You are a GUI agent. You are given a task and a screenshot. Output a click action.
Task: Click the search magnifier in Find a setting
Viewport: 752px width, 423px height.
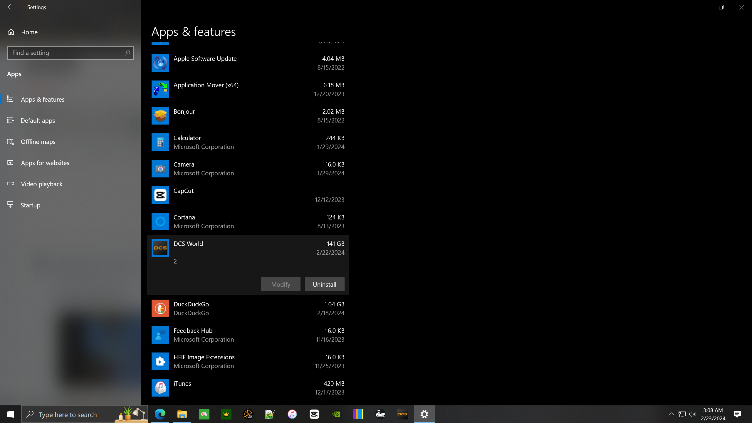pyautogui.click(x=127, y=53)
